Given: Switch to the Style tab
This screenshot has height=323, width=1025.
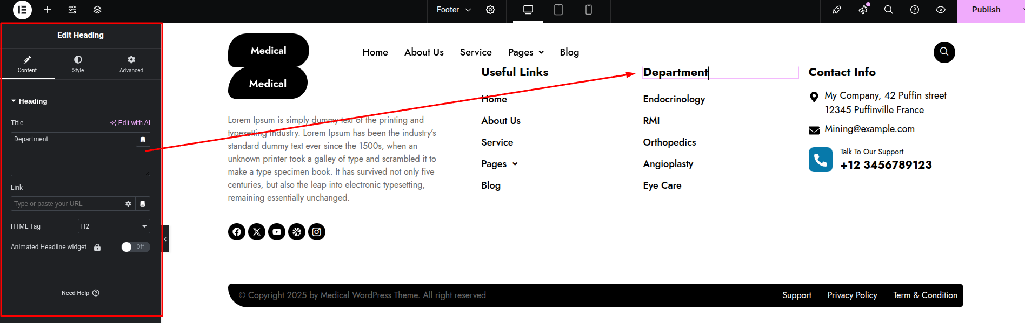Looking at the screenshot, I should [x=78, y=64].
